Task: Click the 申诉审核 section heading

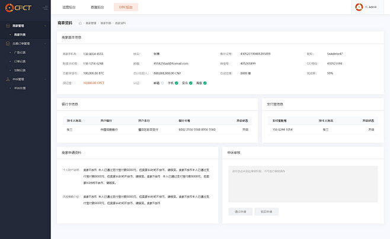Action: [234, 153]
